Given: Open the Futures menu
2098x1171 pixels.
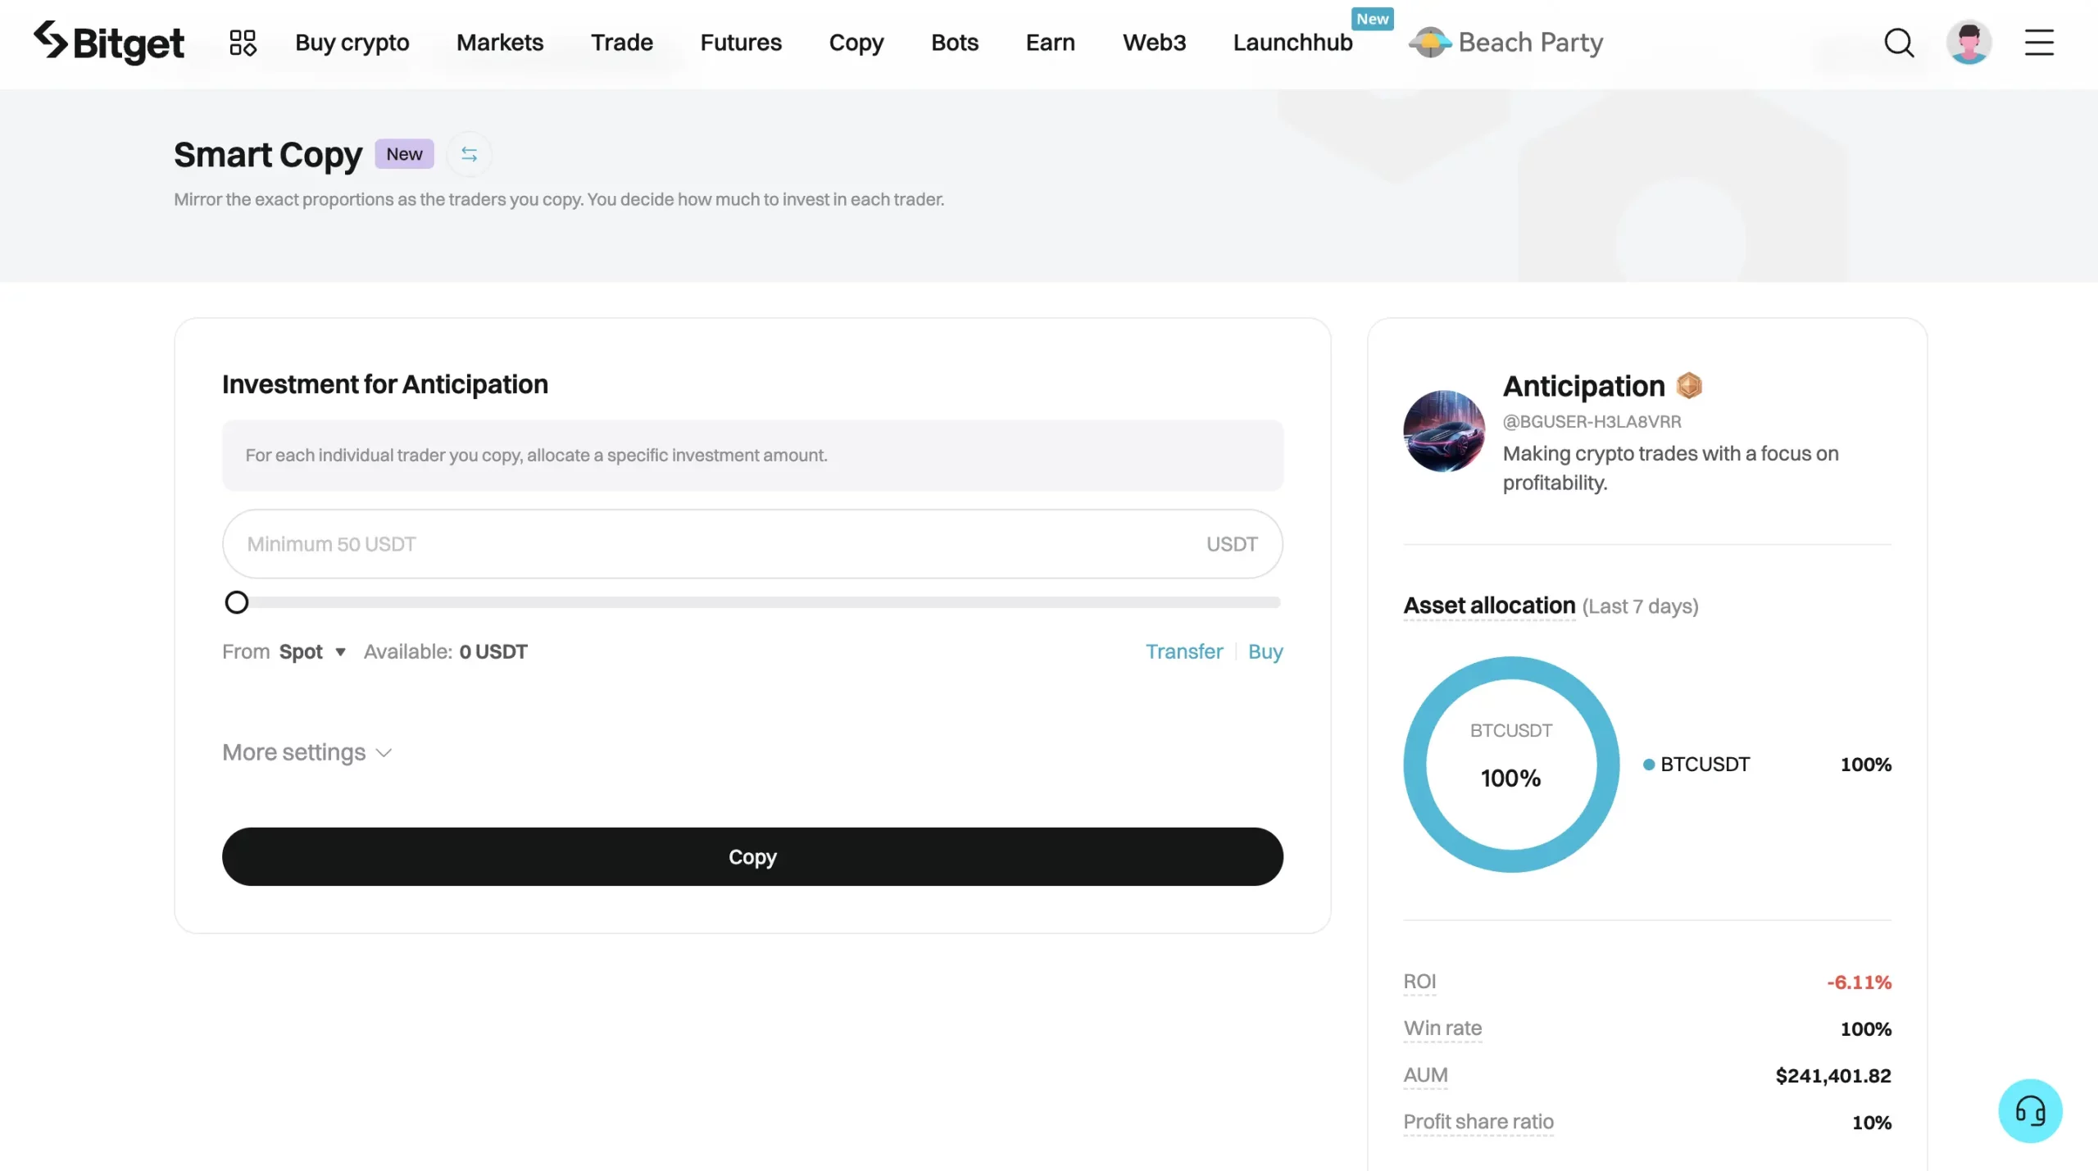Looking at the screenshot, I should click(x=741, y=43).
